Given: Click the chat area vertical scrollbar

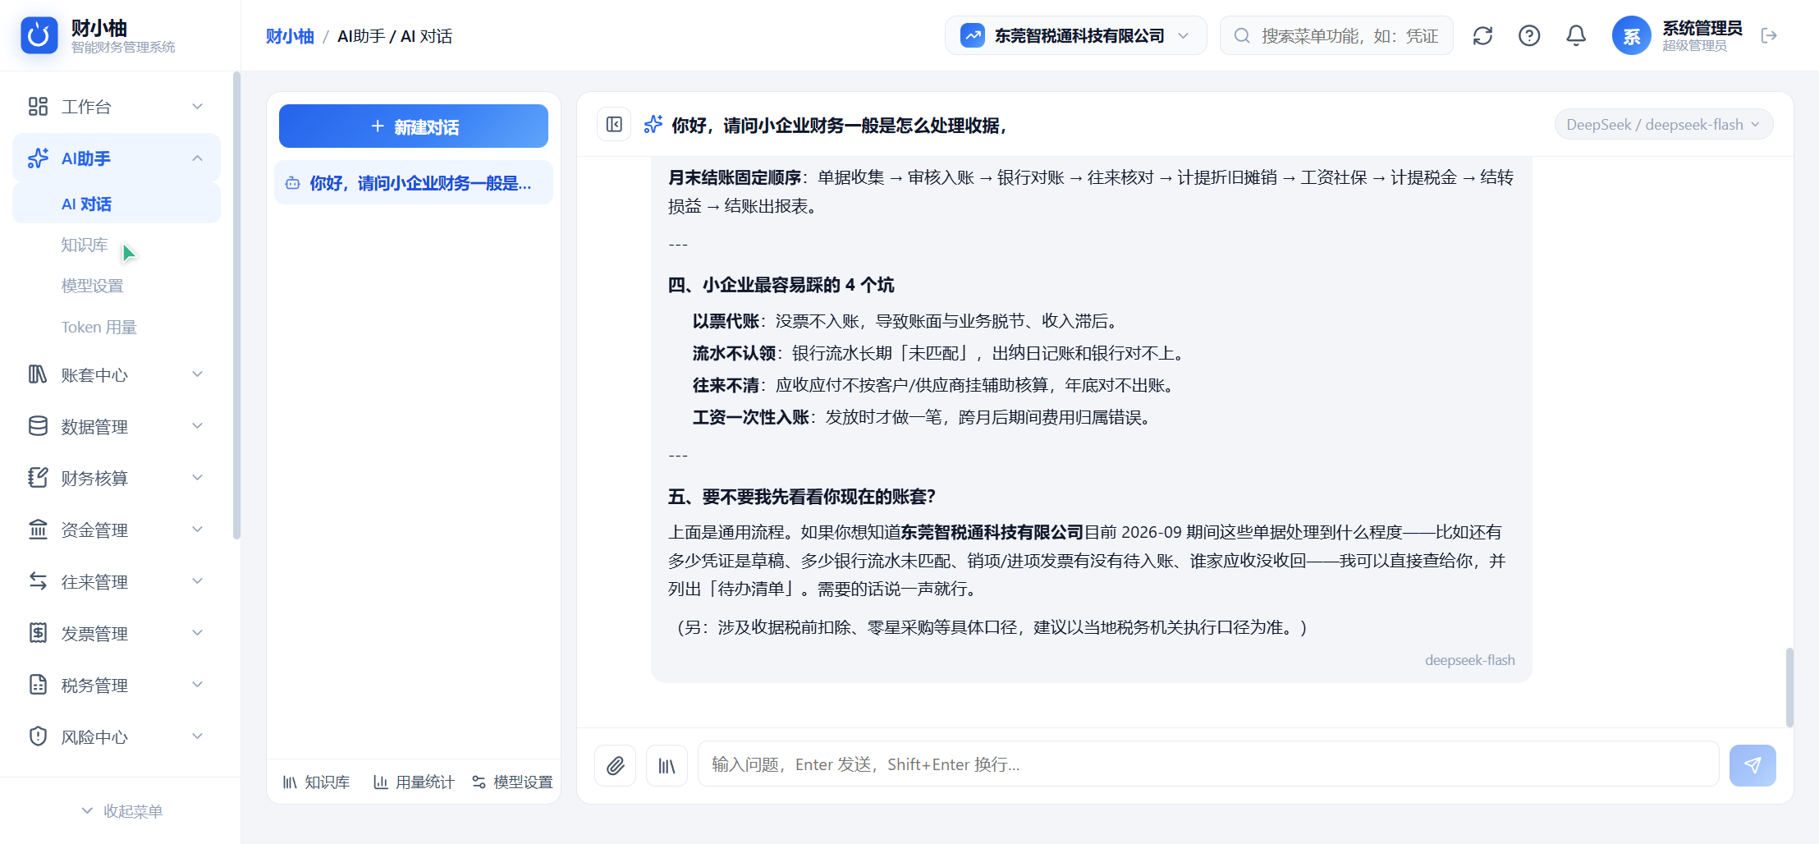Looking at the screenshot, I should [1789, 687].
